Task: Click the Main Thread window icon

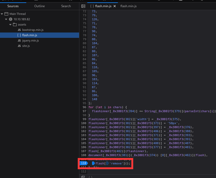Action: (6, 14)
